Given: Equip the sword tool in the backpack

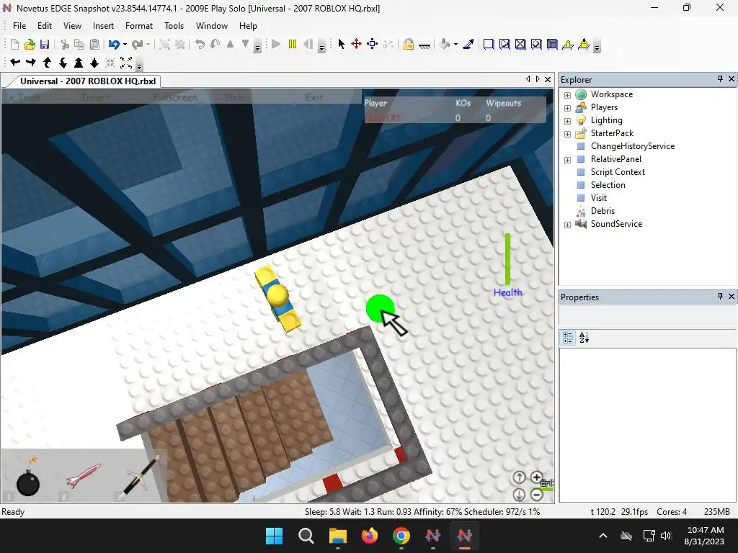Looking at the screenshot, I should pos(140,476).
